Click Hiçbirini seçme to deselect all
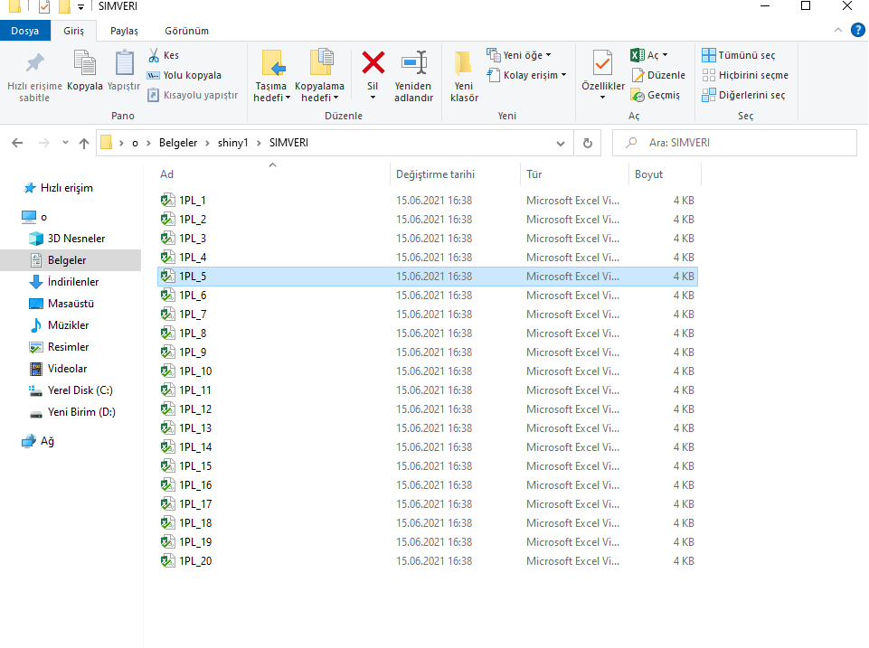Viewport: 869px width, 648px height. point(745,75)
